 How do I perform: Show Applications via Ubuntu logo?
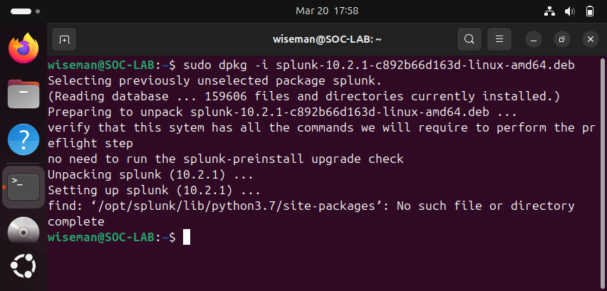(24, 267)
